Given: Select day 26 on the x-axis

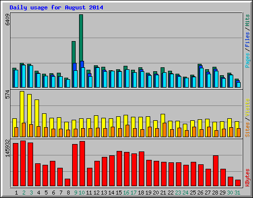Looking at the screenshot, I should (x=200, y=193).
